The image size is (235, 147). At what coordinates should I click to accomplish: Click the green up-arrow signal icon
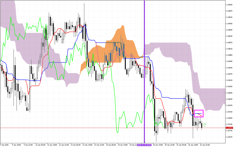[x=205, y=125]
